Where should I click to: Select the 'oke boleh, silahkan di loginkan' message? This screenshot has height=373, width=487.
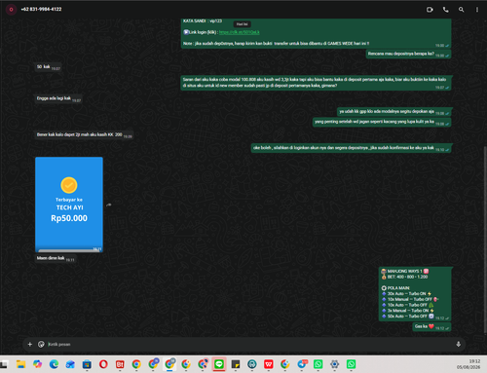tap(351, 148)
